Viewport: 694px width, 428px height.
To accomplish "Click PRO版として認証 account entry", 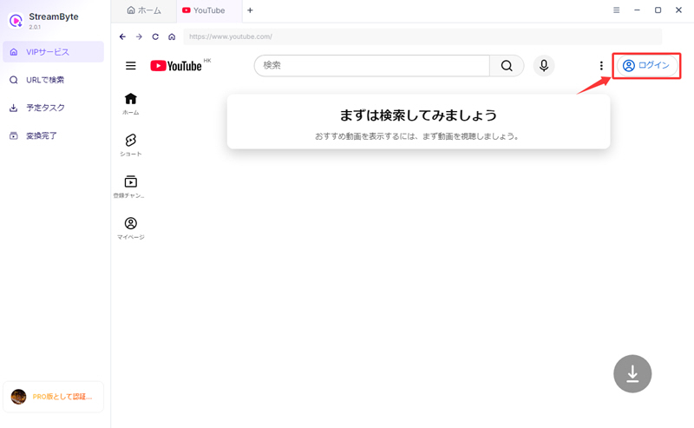I will click(54, 397).
